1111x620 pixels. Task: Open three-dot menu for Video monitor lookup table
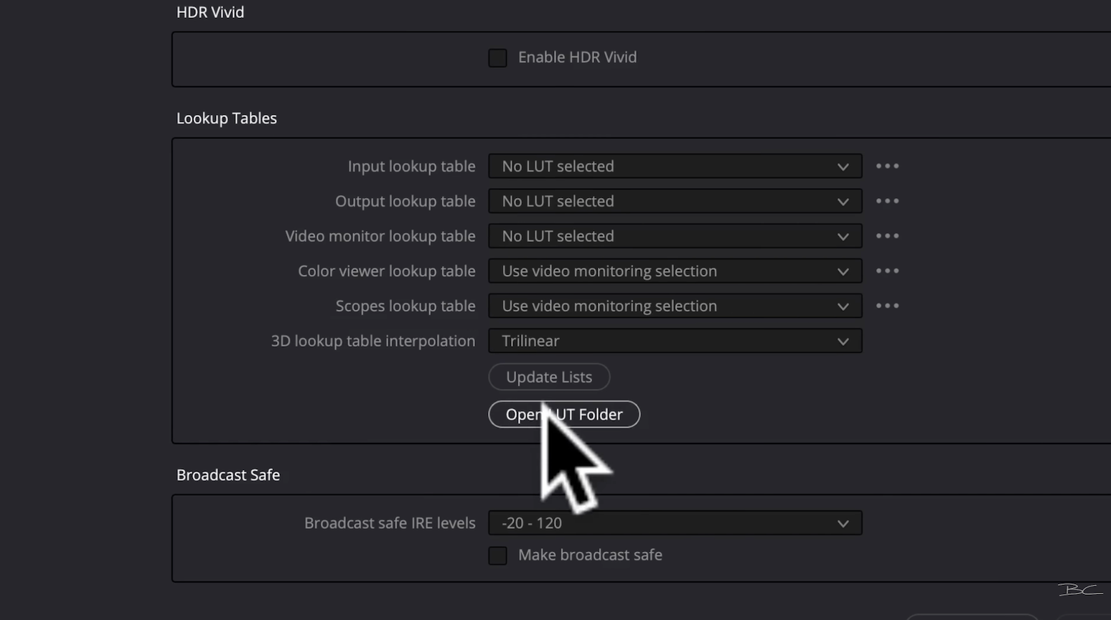[887, 236]
